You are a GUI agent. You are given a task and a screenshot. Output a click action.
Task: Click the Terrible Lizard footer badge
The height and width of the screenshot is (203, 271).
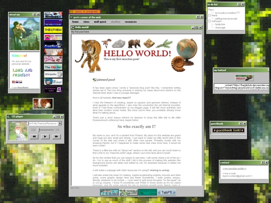click(128, 192)
